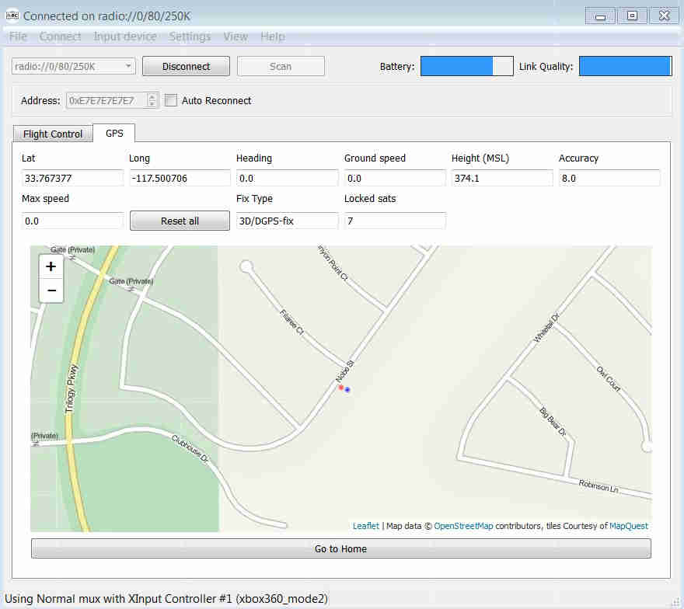Image resolution: width=684 pixels, height=609 pixels.
Task: Open the Leaflet attribution link
Action: tap(365, 526)
